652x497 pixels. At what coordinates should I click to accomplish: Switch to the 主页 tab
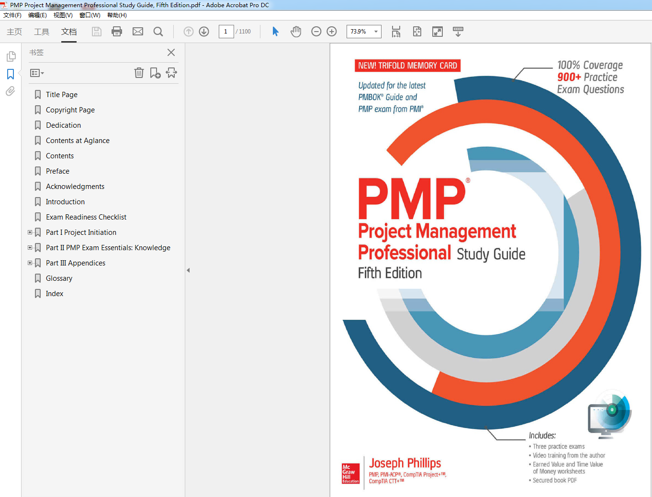click(x=14, y=32)
